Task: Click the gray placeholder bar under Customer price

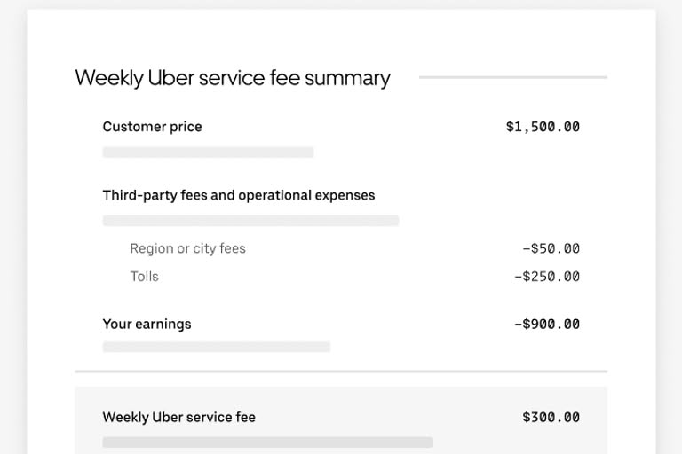Action: (208, 153)
